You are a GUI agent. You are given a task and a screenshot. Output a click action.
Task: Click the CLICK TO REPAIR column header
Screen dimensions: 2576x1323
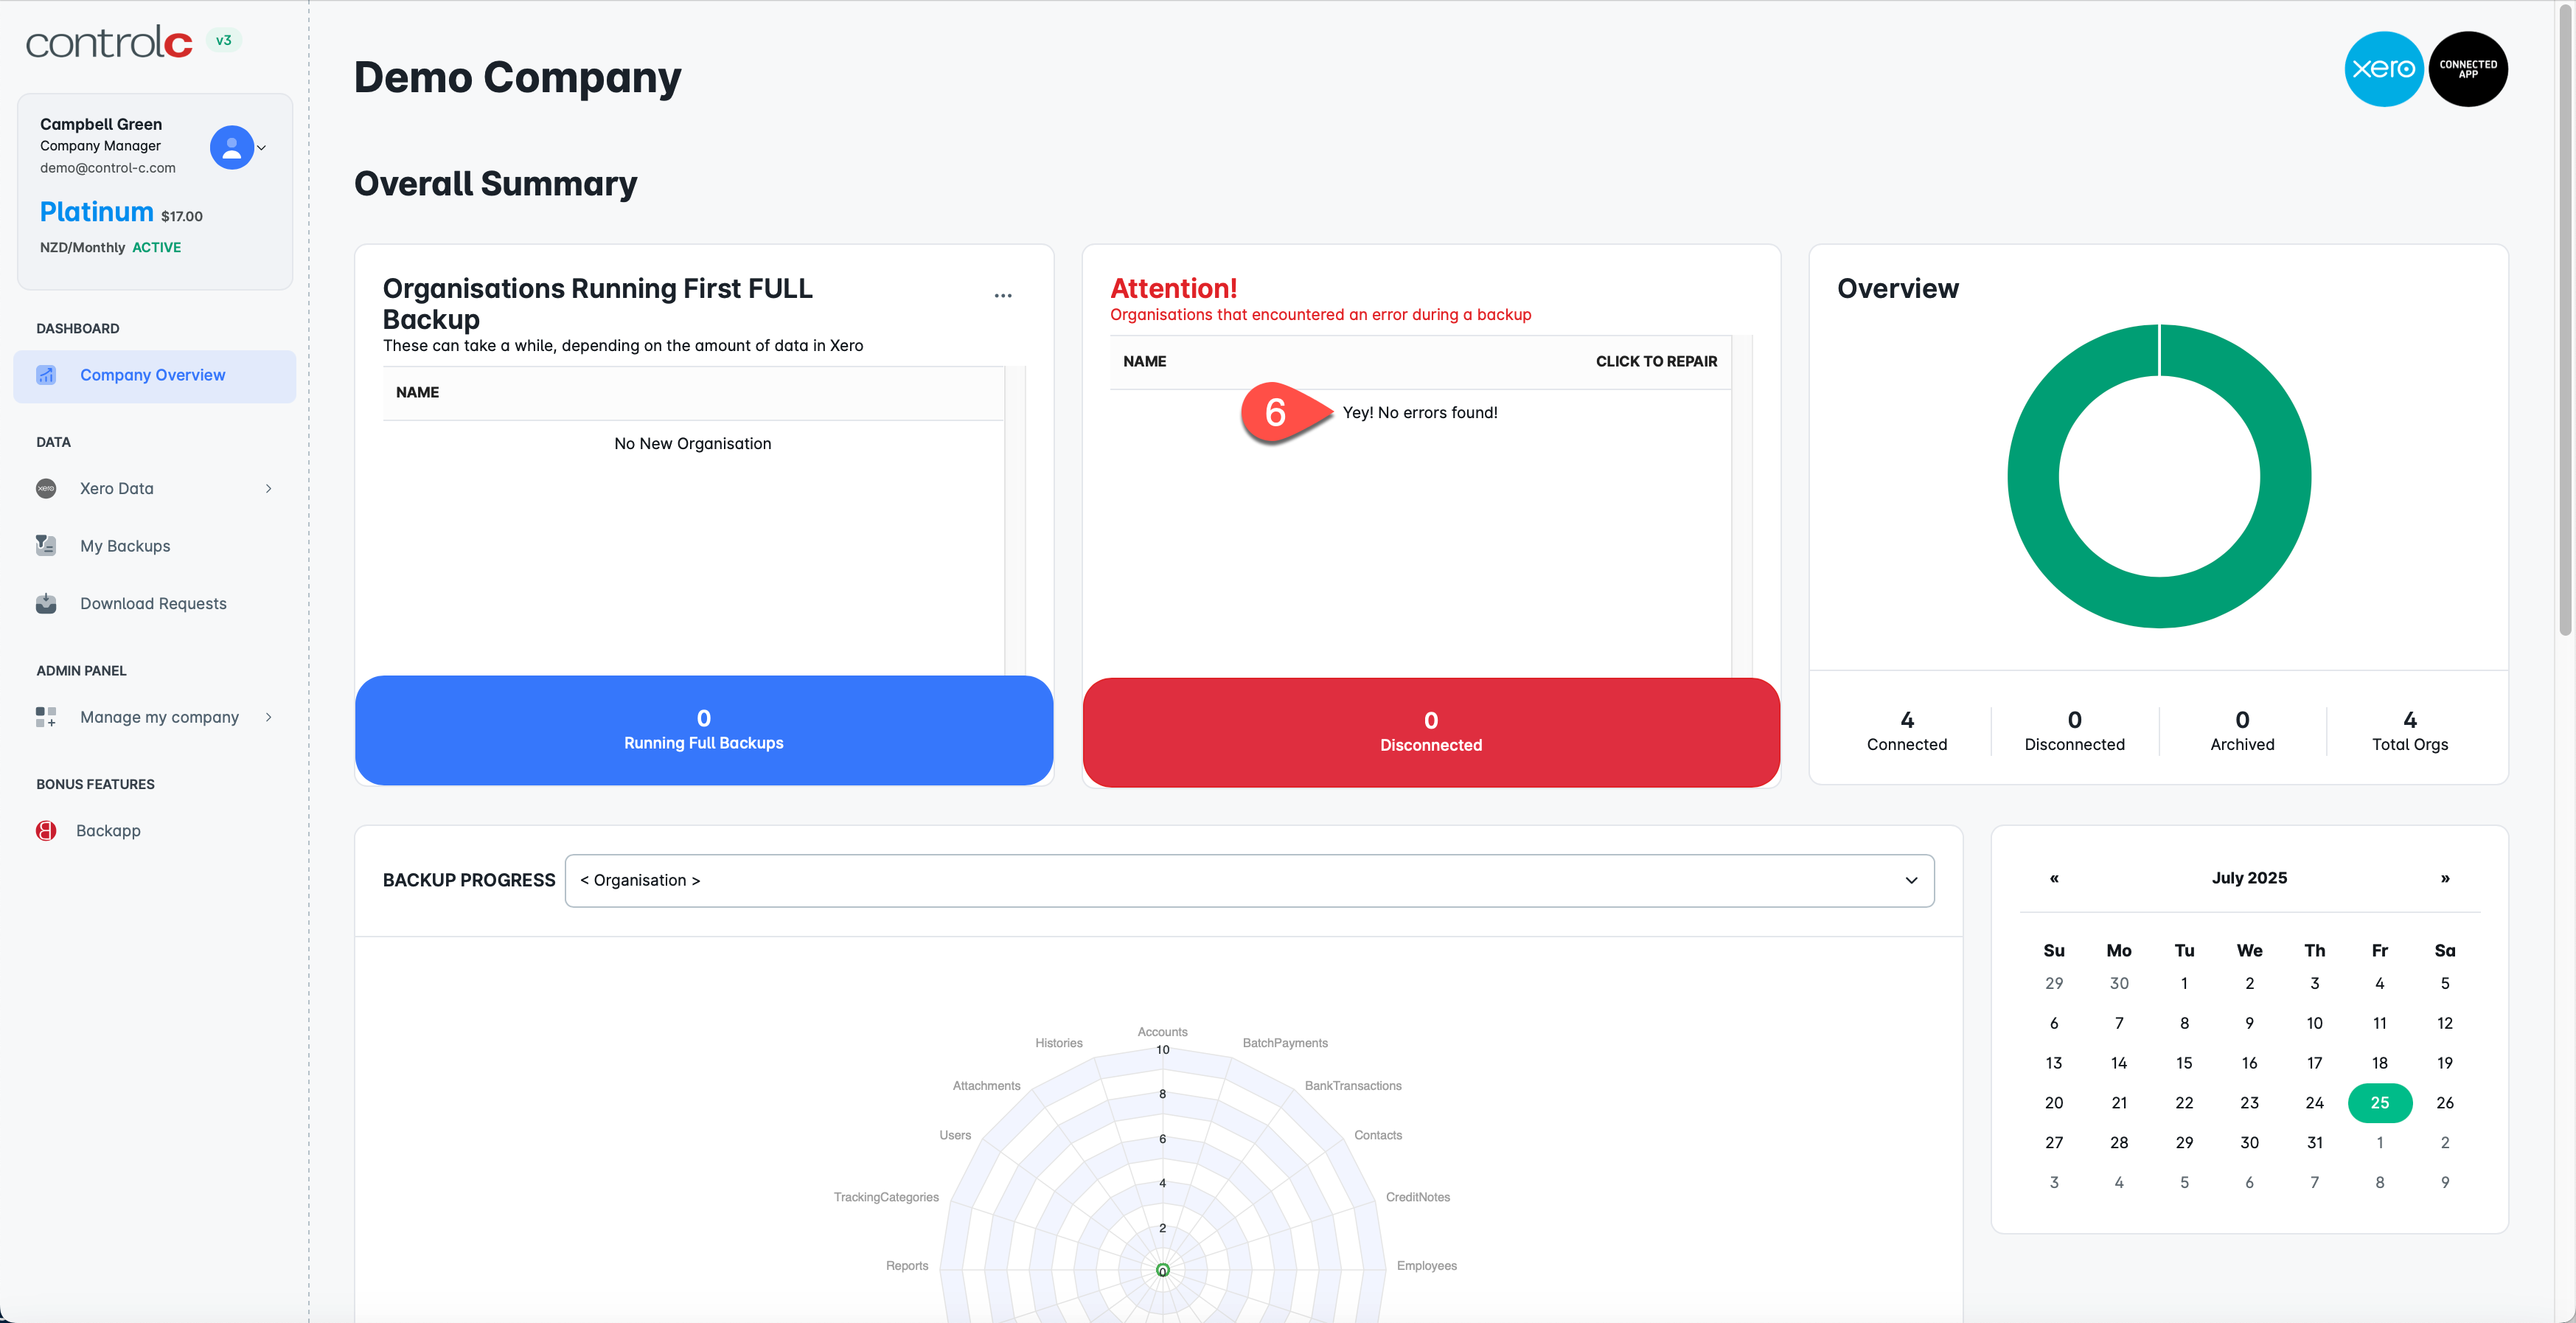coord(1656,362)
